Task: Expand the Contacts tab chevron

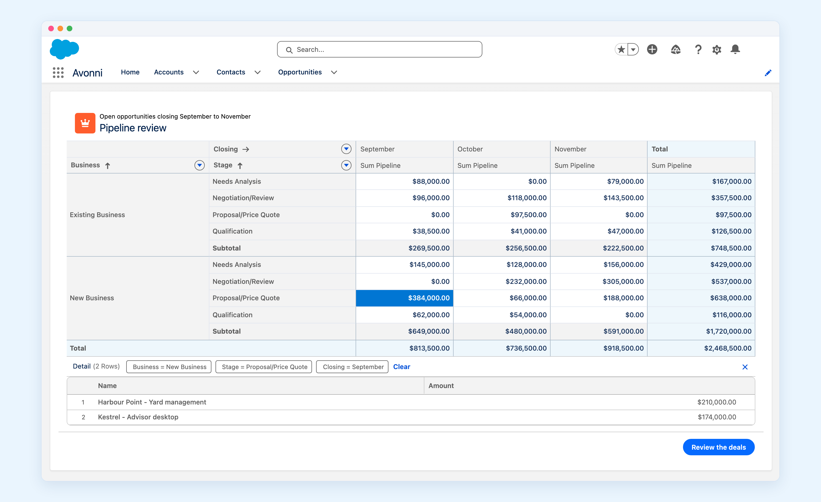Action: [258, 72]
